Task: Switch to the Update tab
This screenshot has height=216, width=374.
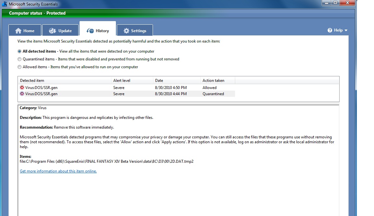Action: click(x=60, y=30)
